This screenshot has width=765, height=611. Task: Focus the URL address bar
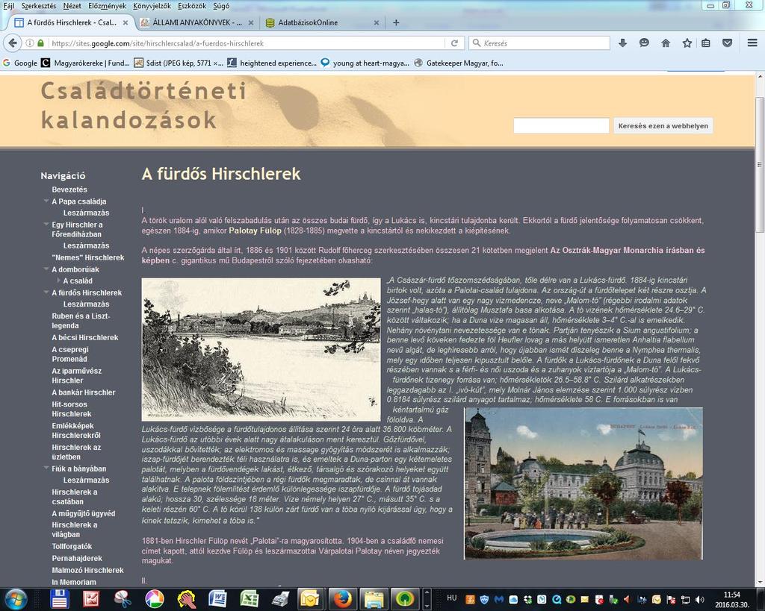tap(247, 43)
